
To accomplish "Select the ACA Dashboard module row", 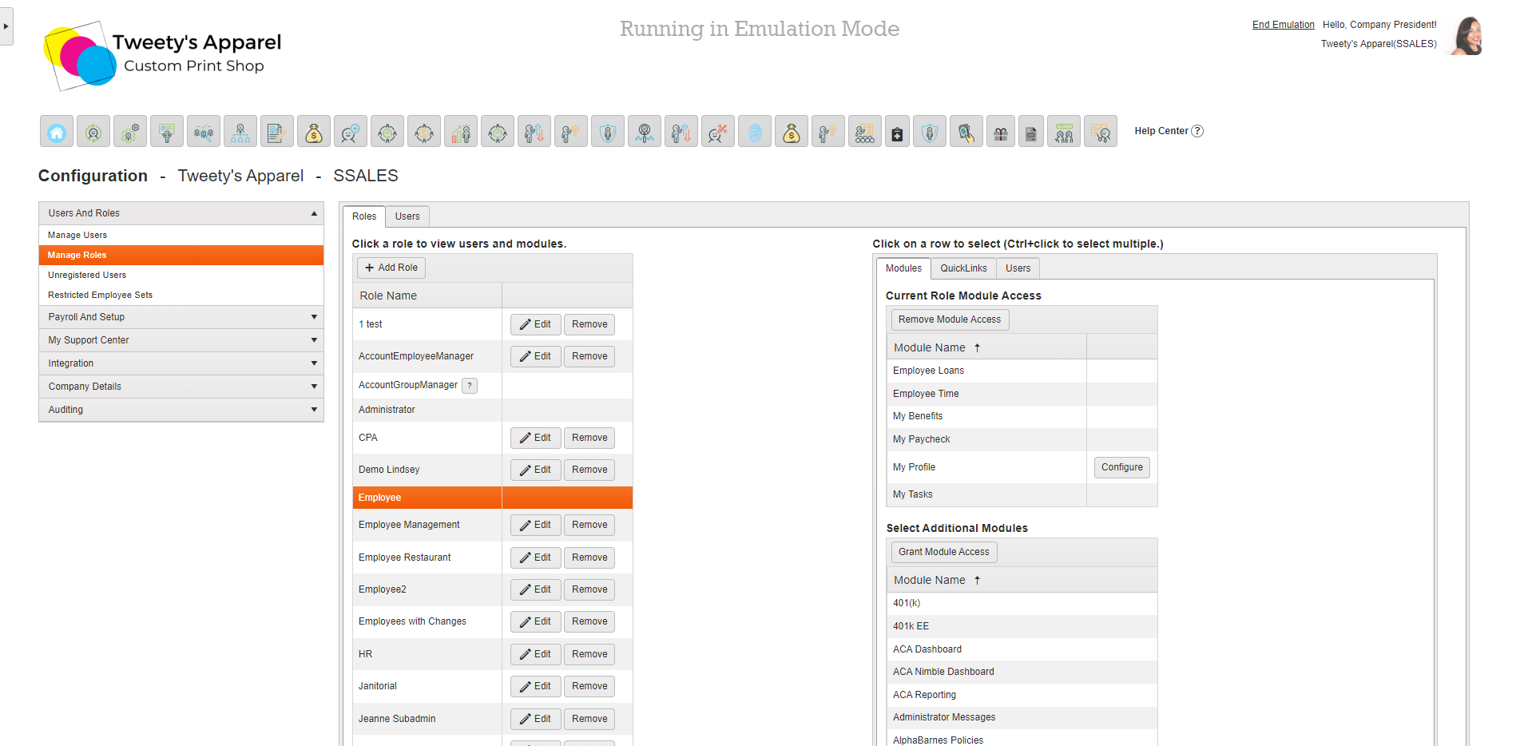I will coord(1022,649).
